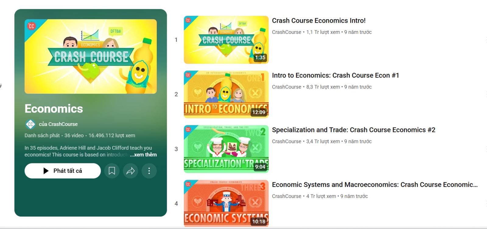Click the Economics playlist heading
The height and width of the screenshot is (229, 487).
coord(54,109)
